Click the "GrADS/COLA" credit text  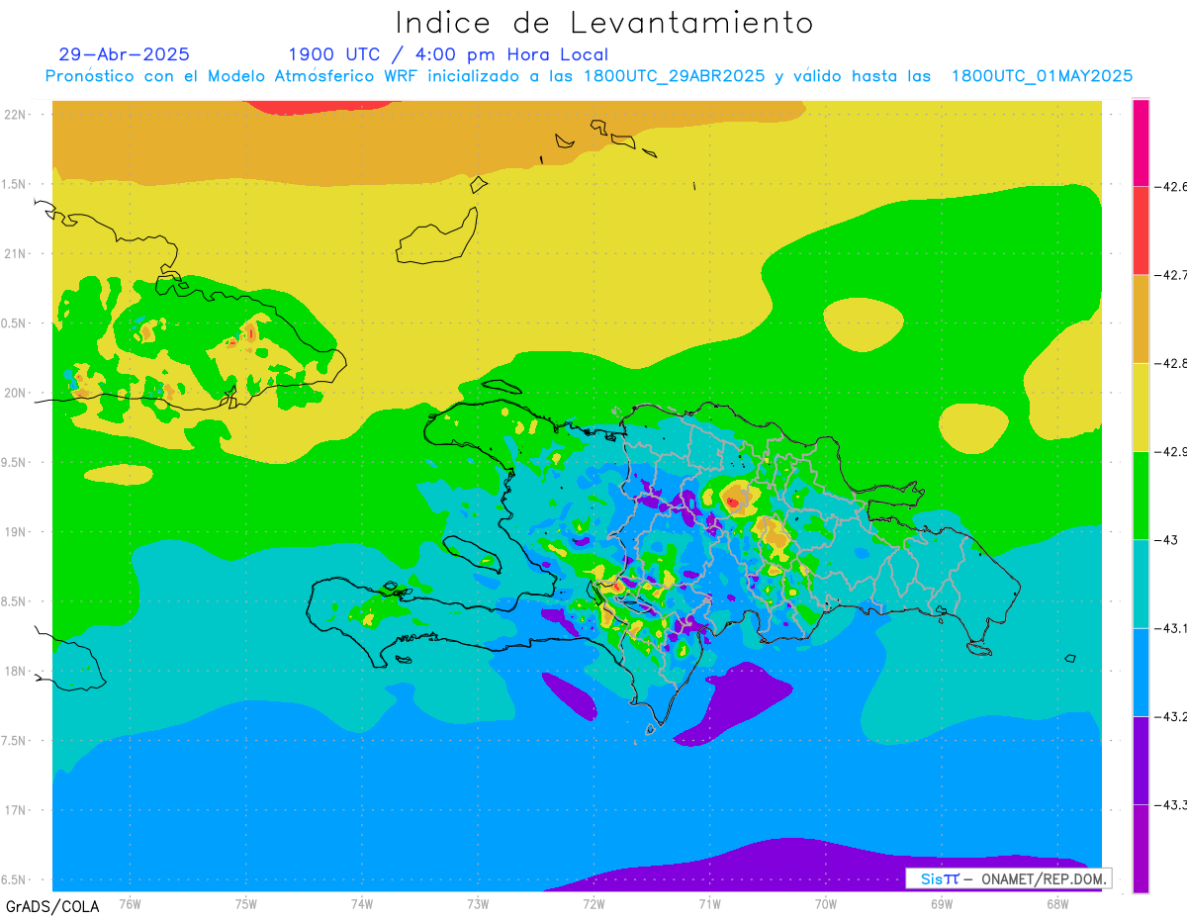coord(52,906)
